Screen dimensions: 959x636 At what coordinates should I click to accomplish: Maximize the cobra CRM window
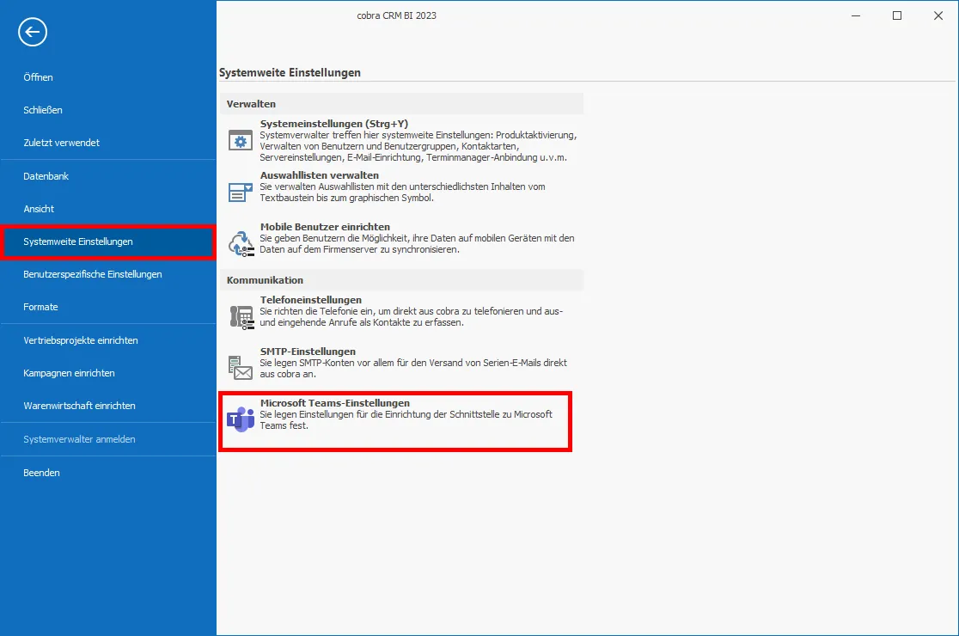point(896,15)
